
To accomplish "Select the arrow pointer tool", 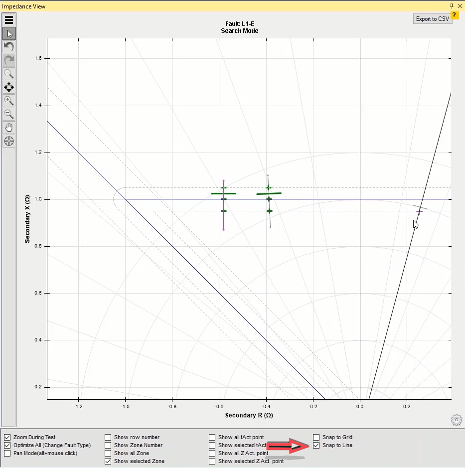I will click(x=9, y=33).
